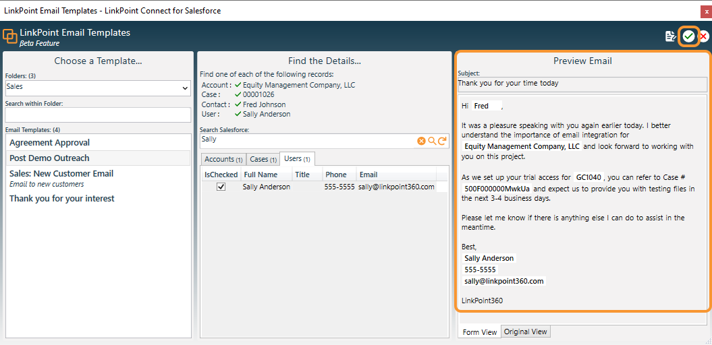Image resolution: width=712 pixels, height=345 pixels.
Task: Clear the Salesforce search with orange X
Action: coord(421,141)
